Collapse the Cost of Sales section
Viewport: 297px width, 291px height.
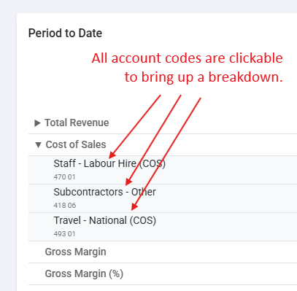point(163,144)
